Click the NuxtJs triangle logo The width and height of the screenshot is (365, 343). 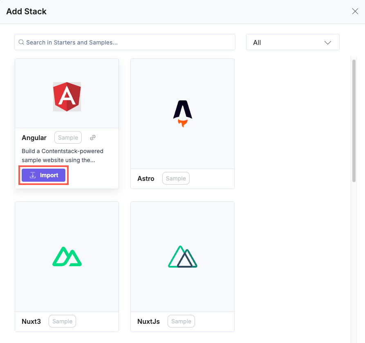[182, 256]
